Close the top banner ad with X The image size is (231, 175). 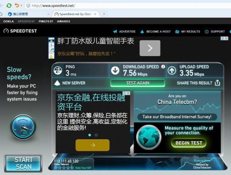coord(226,38)
